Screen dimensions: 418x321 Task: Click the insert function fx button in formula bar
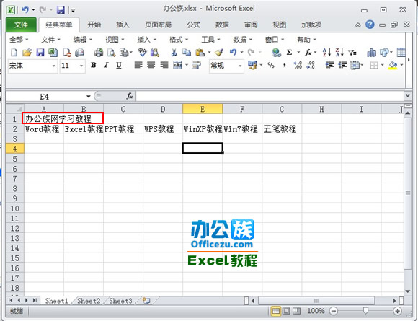130,96
